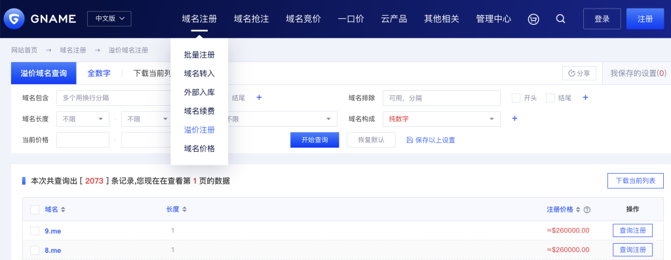Viewport: 671px width, 260px height.
Task: Click the plus icon beside 域名包含 结尾
Action: (258, 98)
